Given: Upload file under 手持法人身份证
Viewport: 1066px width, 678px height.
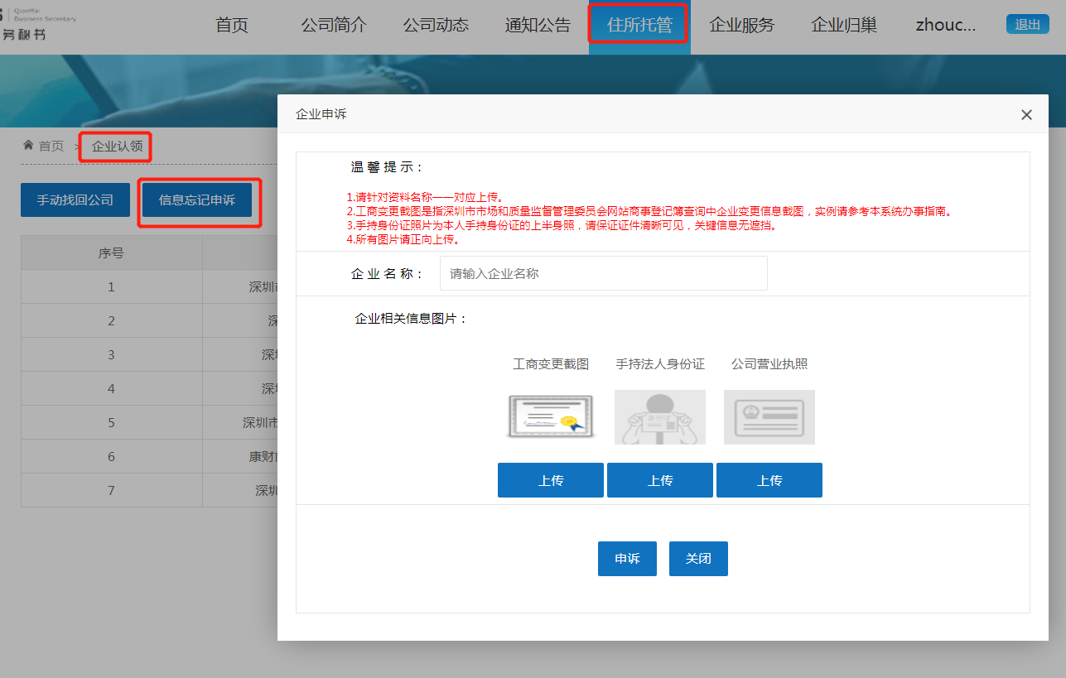Looking at the screenshot, I should [660, 480].
